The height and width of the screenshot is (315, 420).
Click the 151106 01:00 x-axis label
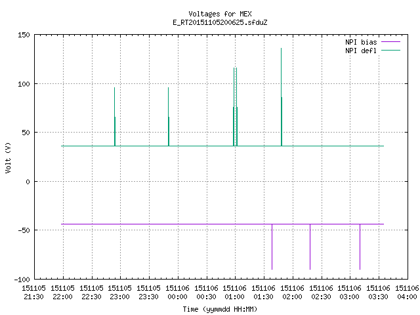point(235,293)
